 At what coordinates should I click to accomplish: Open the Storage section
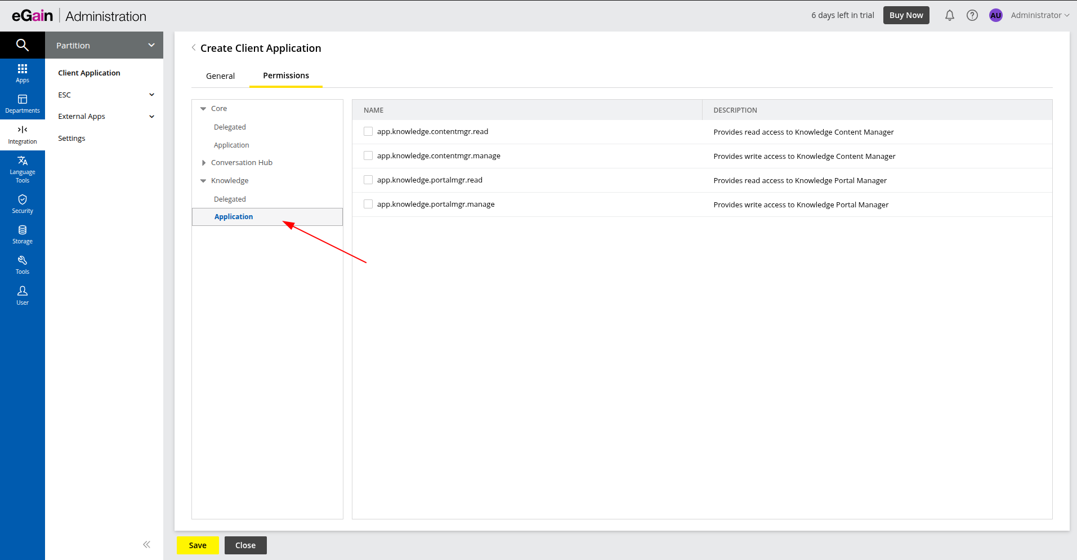tap(23, 233)
